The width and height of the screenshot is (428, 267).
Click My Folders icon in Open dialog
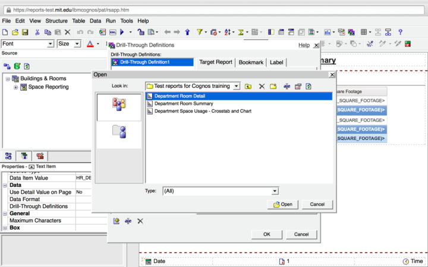tap(119, 133)
